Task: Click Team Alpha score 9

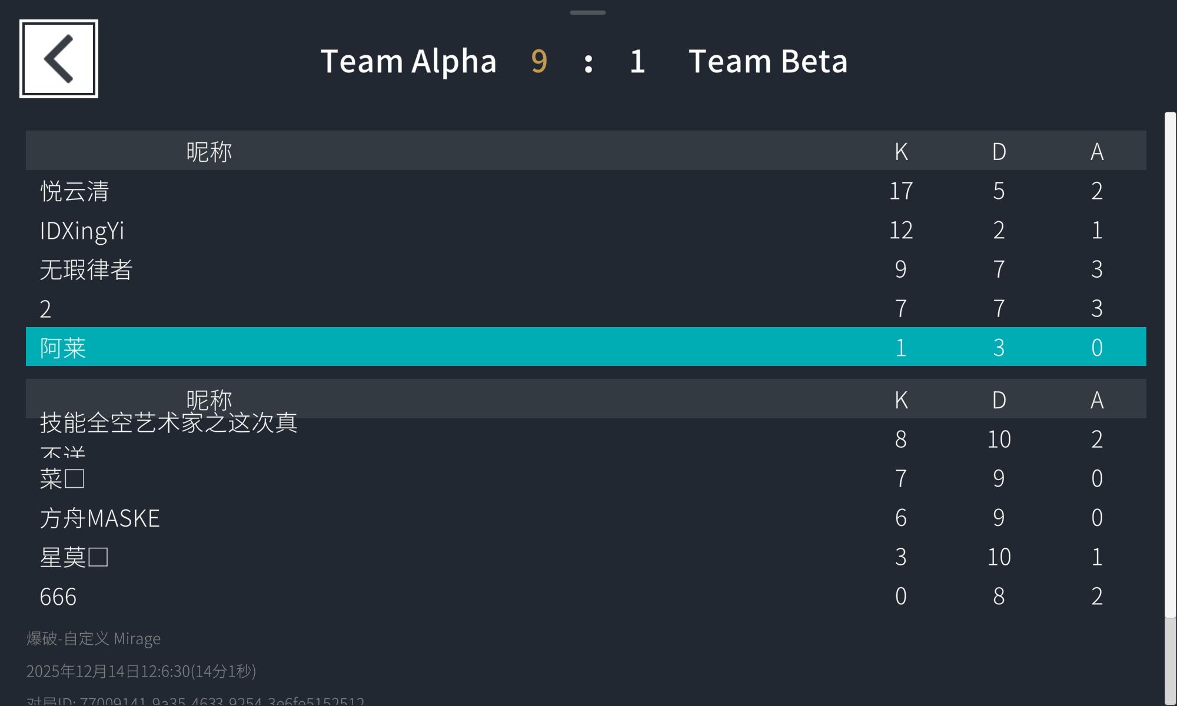Action: 539,61
